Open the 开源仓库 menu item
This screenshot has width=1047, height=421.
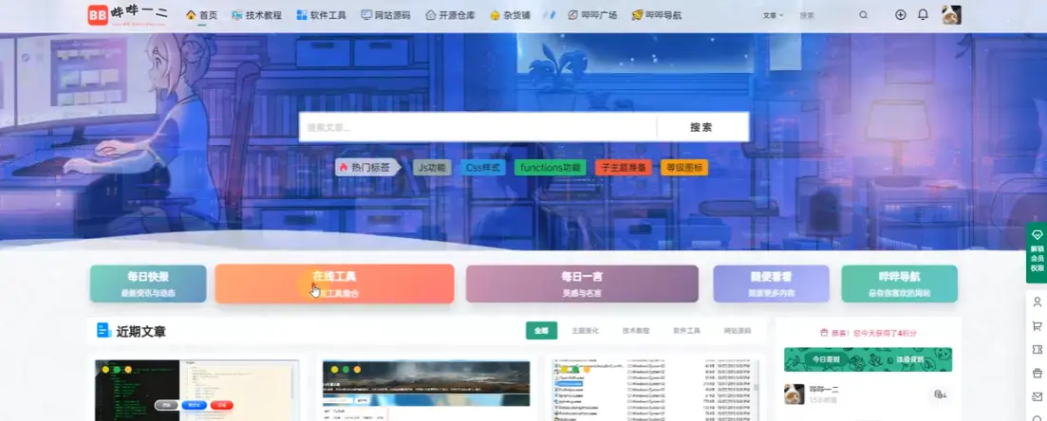[450, 14]
